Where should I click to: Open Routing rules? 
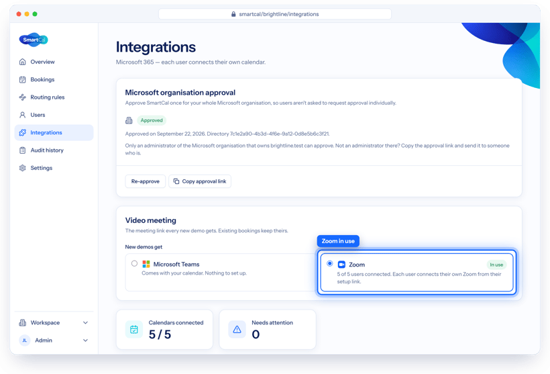[x=54, y=97]
